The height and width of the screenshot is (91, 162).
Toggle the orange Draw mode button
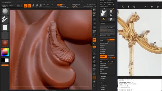(x=29, y=6)
